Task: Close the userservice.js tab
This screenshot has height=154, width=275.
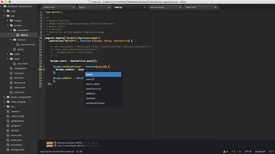Action: pos(180,8)
